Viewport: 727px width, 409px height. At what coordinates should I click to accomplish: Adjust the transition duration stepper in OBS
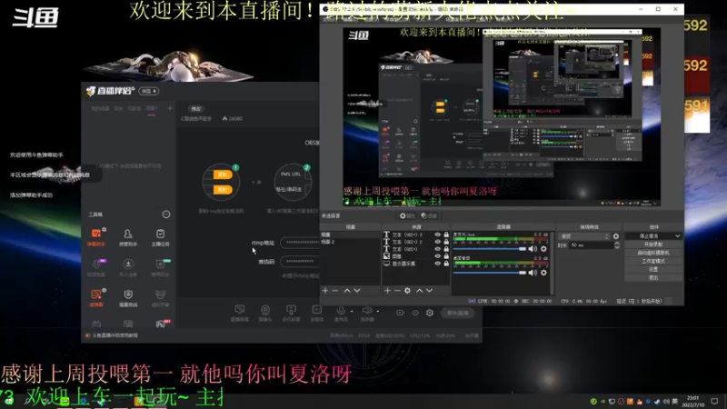(x=617, y=245)
